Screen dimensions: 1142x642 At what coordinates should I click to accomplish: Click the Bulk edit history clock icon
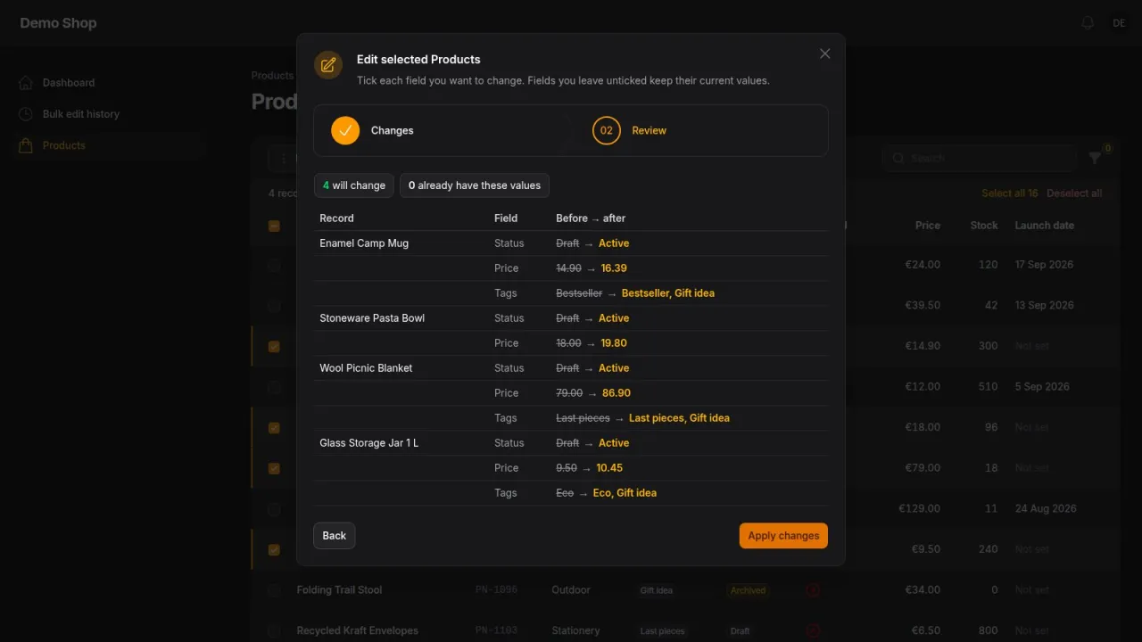26,114
